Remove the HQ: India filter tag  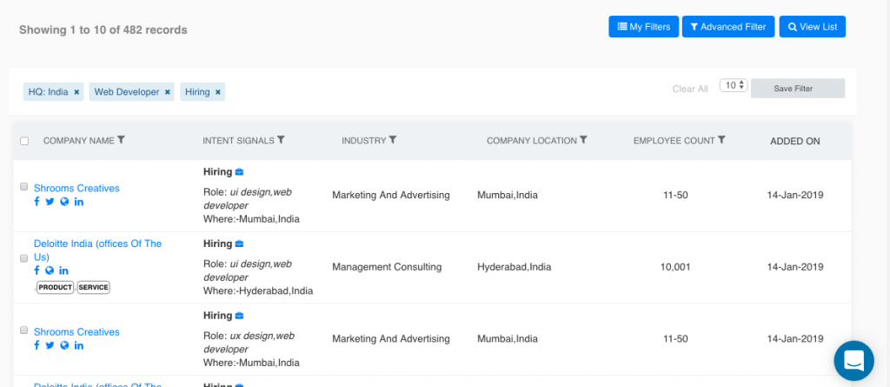[76, 92]
